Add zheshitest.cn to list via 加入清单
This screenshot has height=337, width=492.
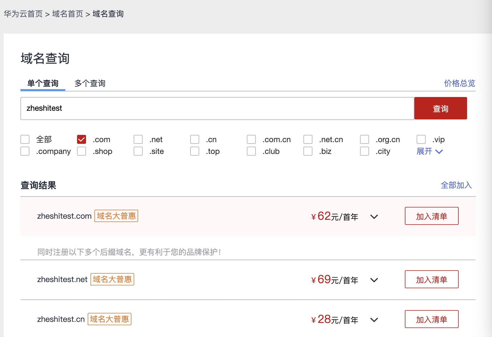(431, 319)
